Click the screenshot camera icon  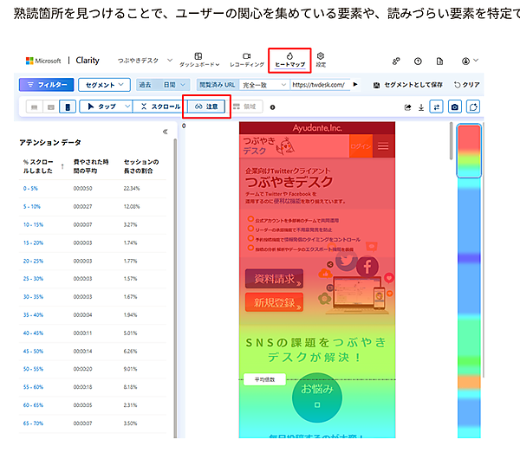(454, 107)
